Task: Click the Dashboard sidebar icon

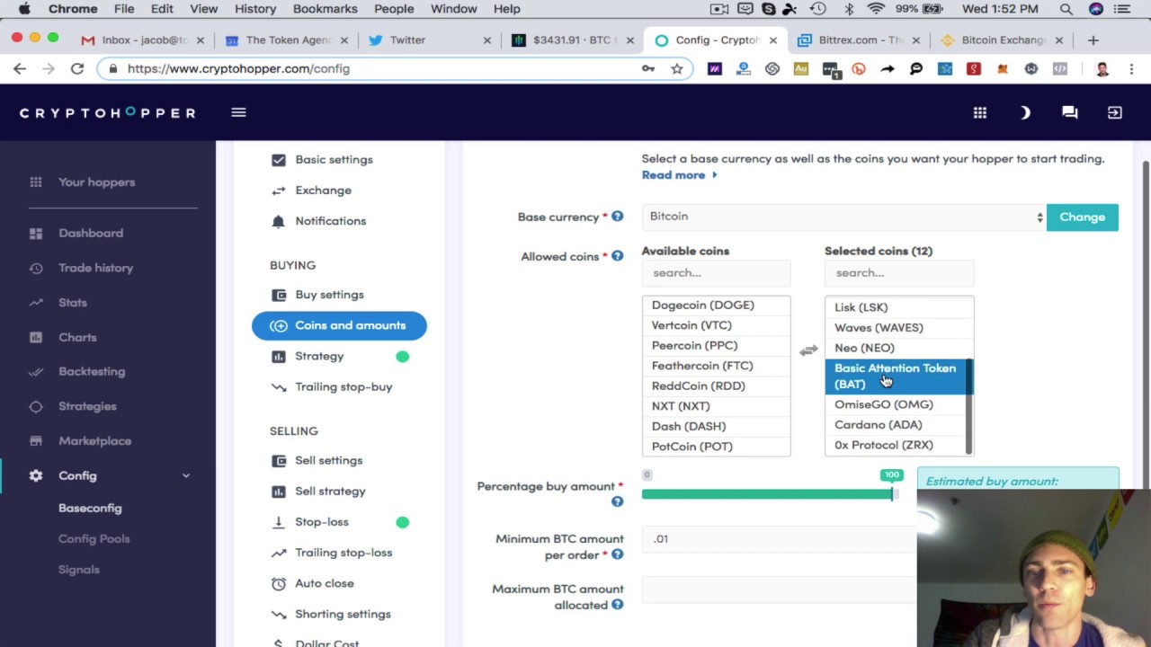Action: tap(36, 233)
